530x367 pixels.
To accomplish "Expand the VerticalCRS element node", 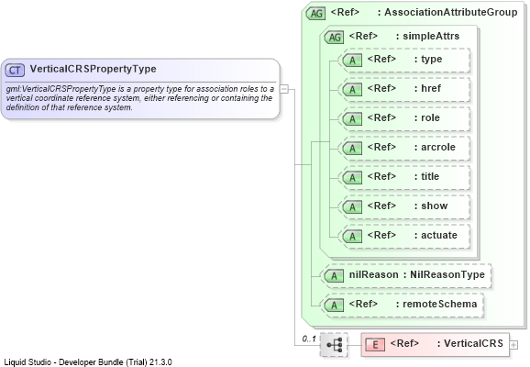I will tap(513, 345).
